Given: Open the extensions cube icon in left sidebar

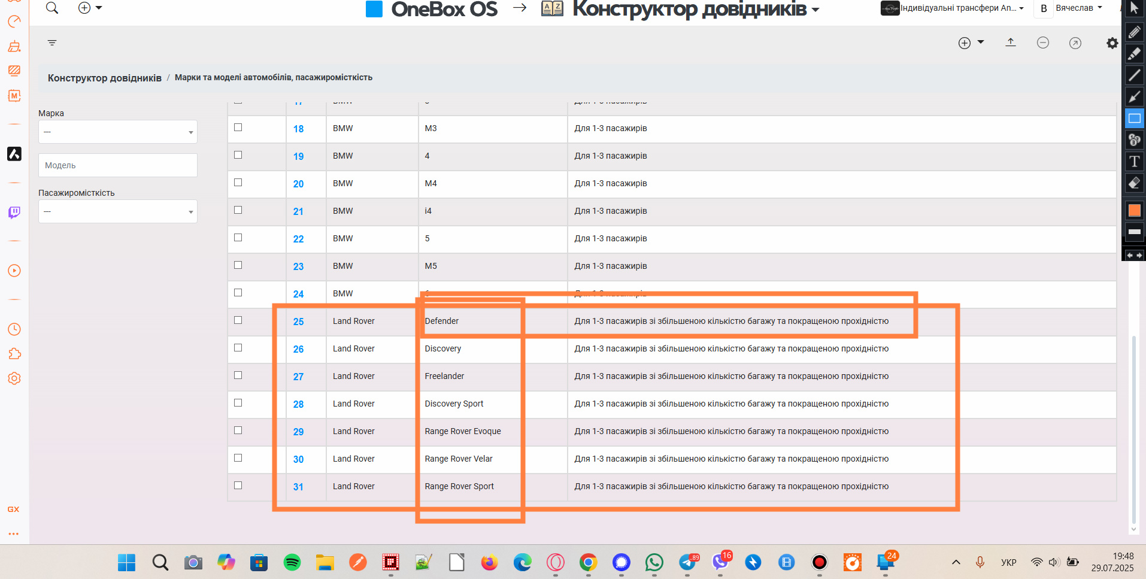Looking at the screenshot, I should [x=14, y=354].
